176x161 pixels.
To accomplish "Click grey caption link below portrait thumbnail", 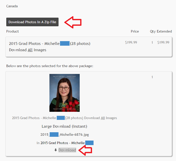I will point(65,118).
